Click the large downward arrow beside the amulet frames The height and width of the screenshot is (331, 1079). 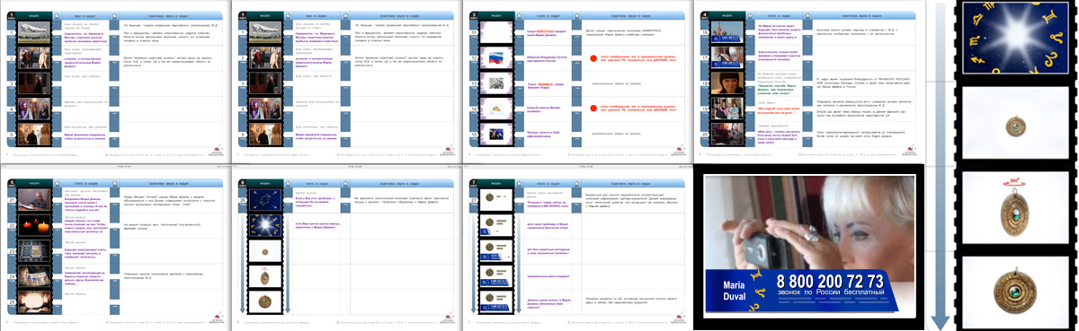[x=941, y=165]
